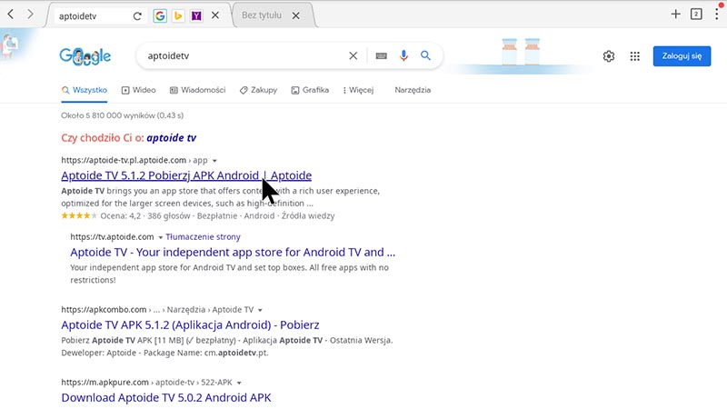The image size is (727, 409).
Task: Switch to the Grafika results tab
Action: pyautogui.click(x=310, y=90)
